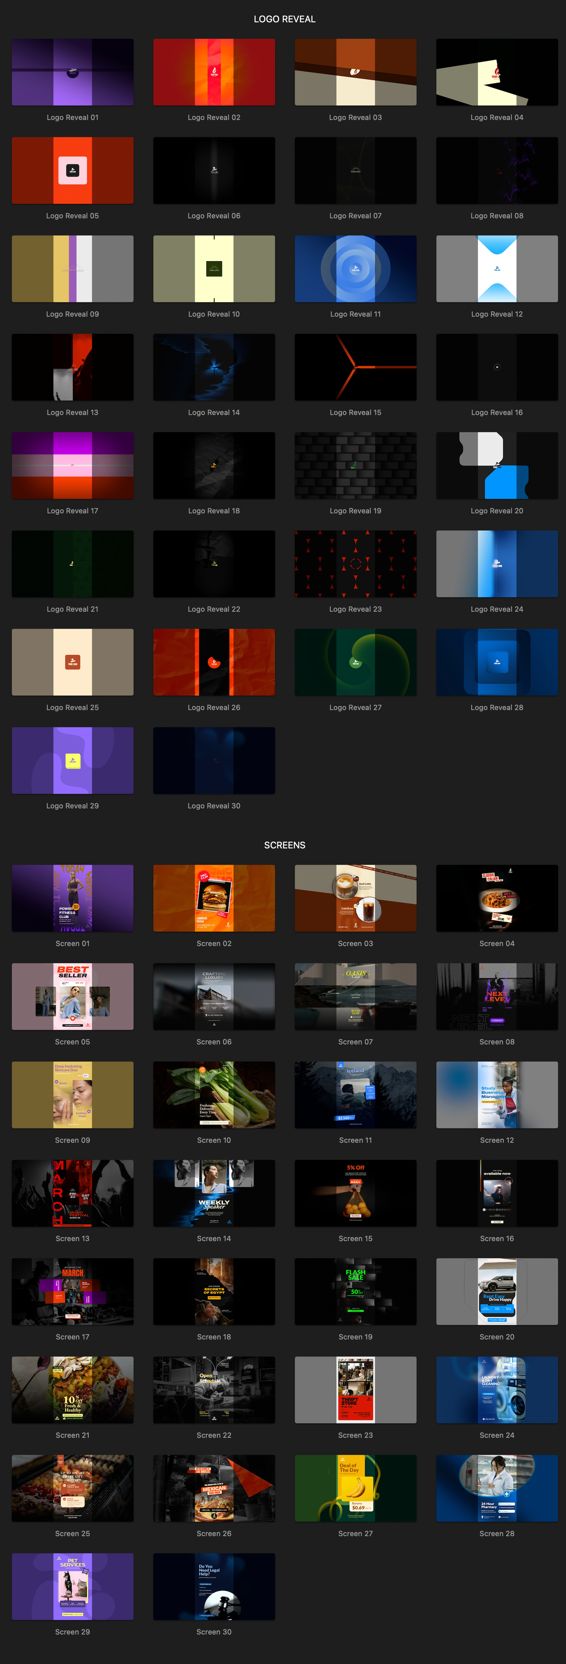Choose Screen 03 coffee thumbnail
The height and width of the screenshot is (1664, 566).
(x=356, y=898)
